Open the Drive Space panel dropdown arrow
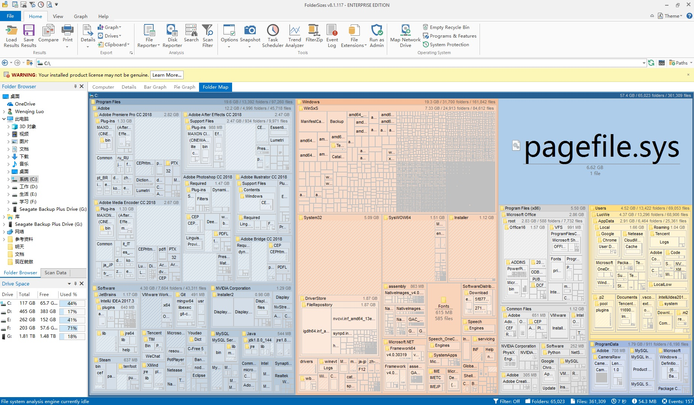The width and height of the screenshot is (694, 405). tap(69, 284)
